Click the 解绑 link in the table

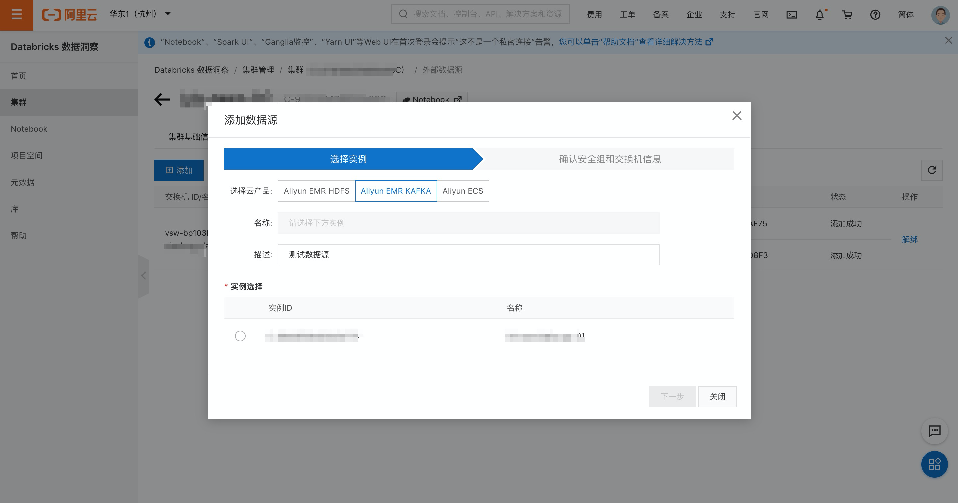pos(910,240)
